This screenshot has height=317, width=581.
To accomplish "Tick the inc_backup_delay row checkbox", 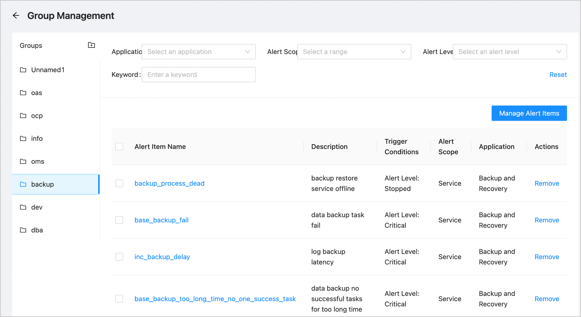I will click(119, 257).
